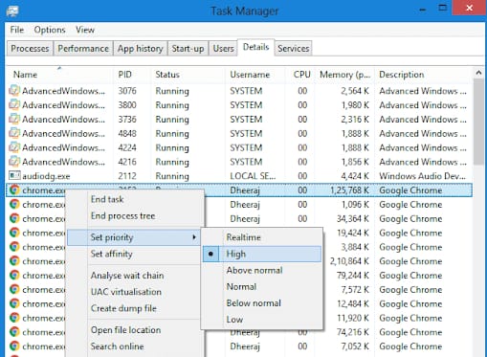Close the Task Manager window

[470, 8]
